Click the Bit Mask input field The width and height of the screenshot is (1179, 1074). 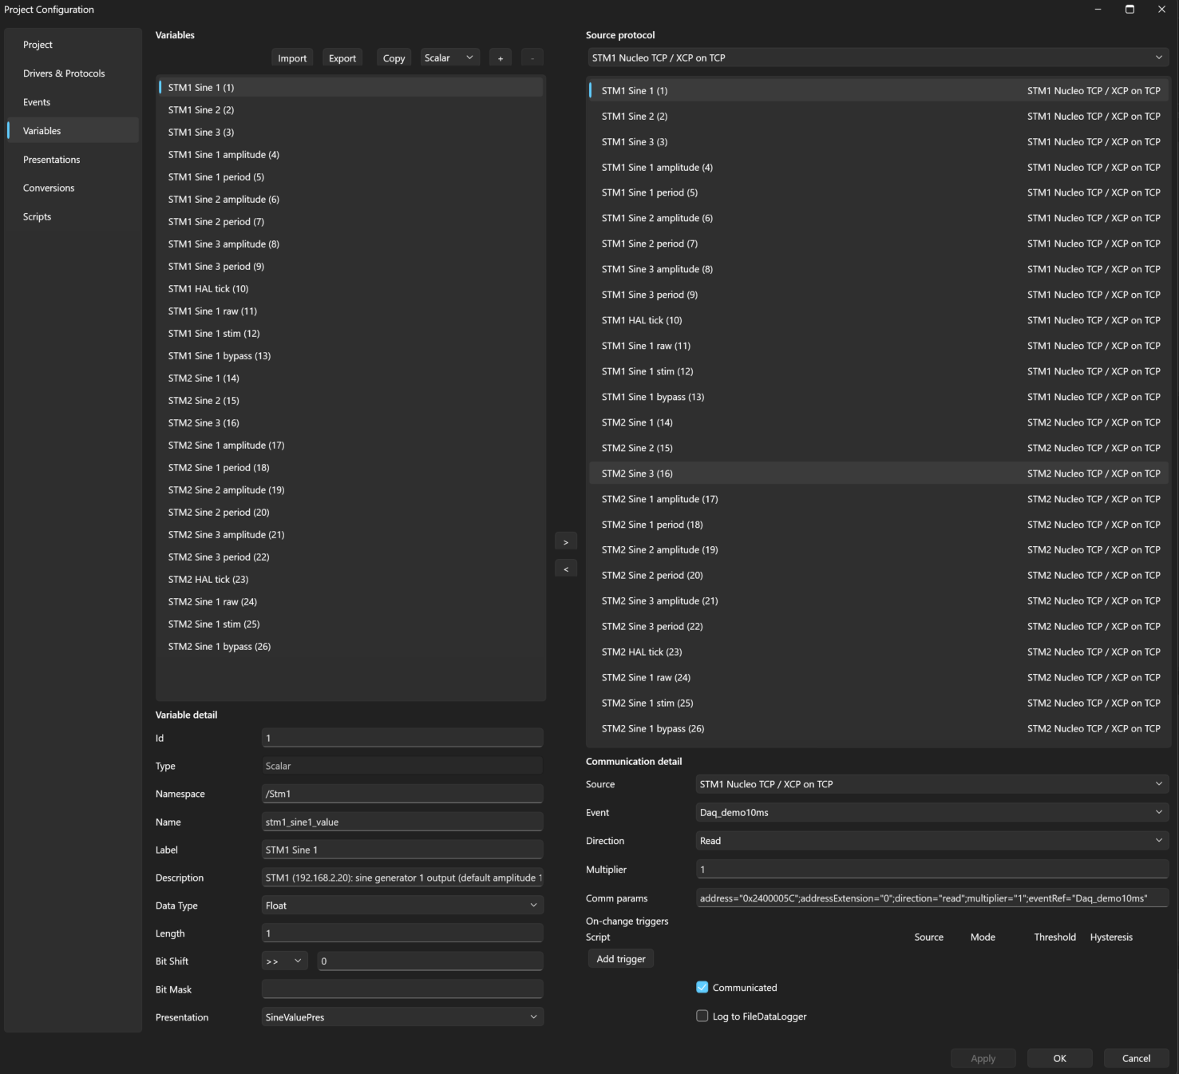[x=402, y=989]
